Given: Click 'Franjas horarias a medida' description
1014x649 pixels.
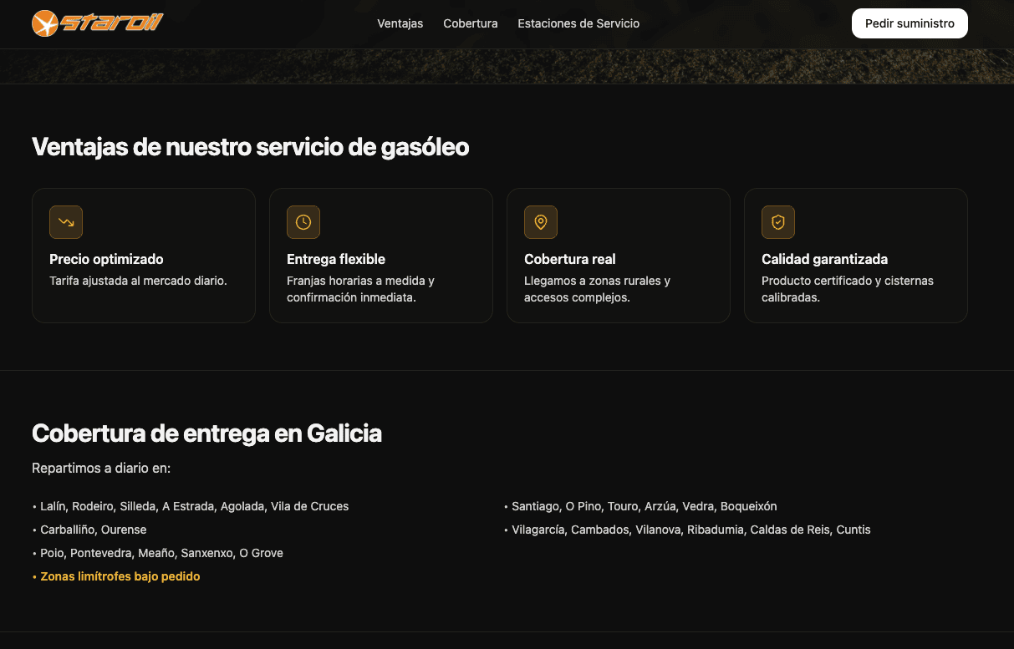Looking at the screenshot, I should pyautogui.click(x=361, y=289).
